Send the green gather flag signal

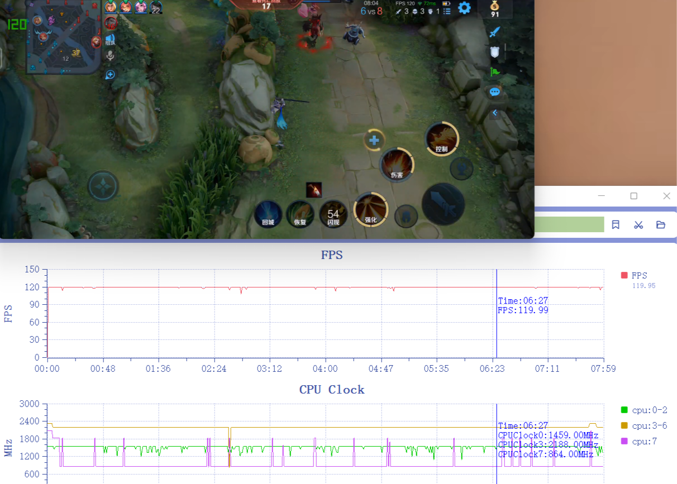[494, 71]
